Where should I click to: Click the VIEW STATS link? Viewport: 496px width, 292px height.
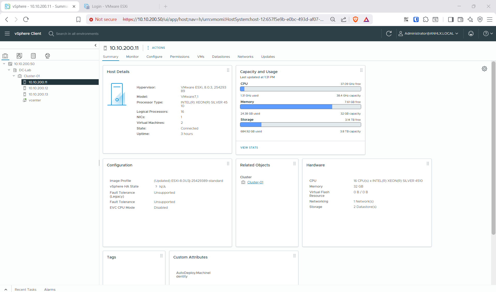pyautogui.click(x=249, y=148)
